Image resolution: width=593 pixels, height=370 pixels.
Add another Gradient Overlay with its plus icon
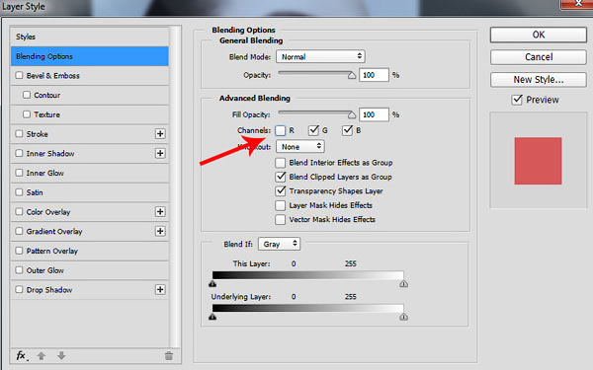click(160, 231)
